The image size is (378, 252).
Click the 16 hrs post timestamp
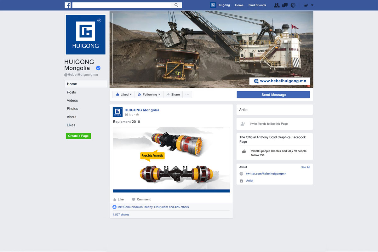click(129, 115)
